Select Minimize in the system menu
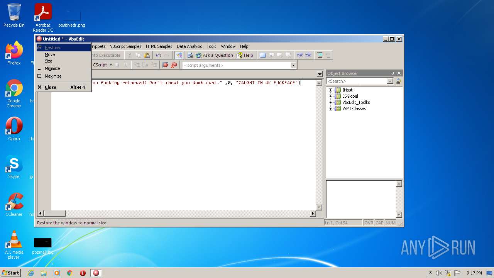Viewport: 494px width, 278px height. (x=64, y=68)
